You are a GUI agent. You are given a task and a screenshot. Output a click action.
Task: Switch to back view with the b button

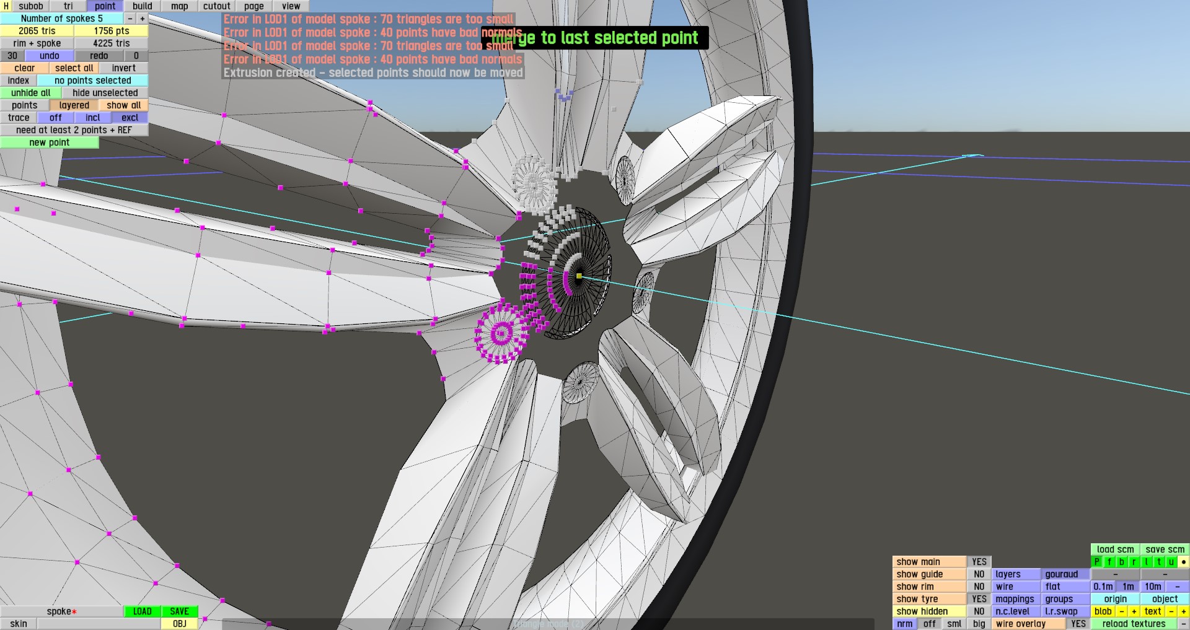coord(1122,562)
